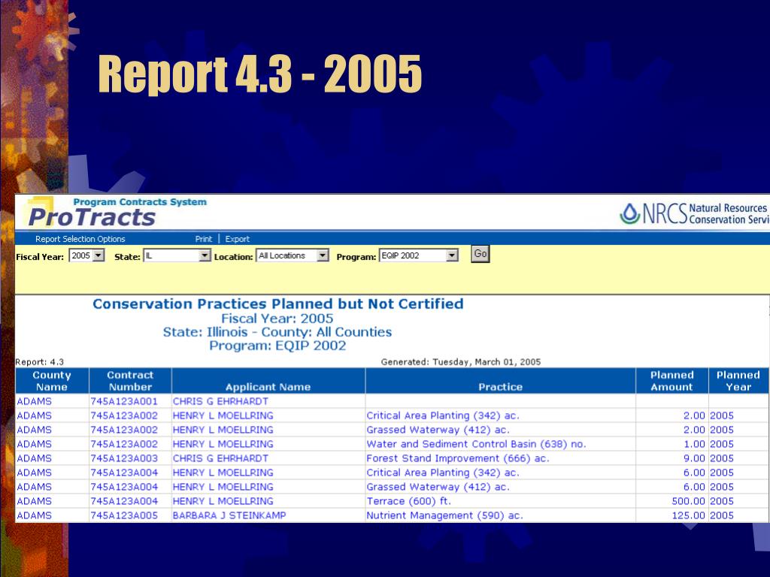This screenshot has height=577, width=770.
Task: Click the Generated: Tuesday, March 01, 2005 text
Action: 461,362
